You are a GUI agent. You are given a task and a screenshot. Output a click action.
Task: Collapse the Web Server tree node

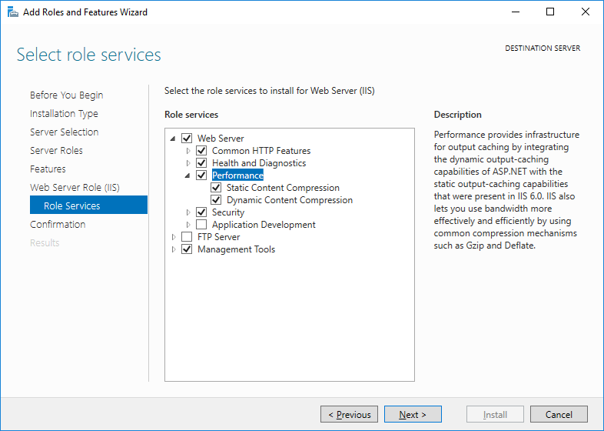click(173, 139)
